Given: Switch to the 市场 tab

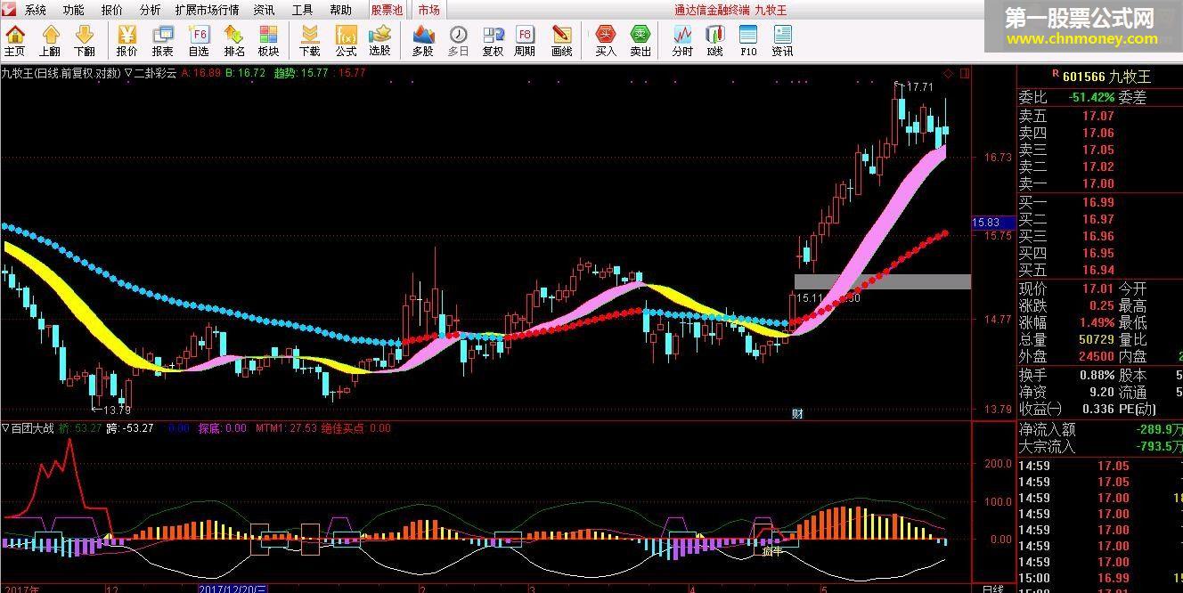Looking at the screenshot, I should pos(428,10).
